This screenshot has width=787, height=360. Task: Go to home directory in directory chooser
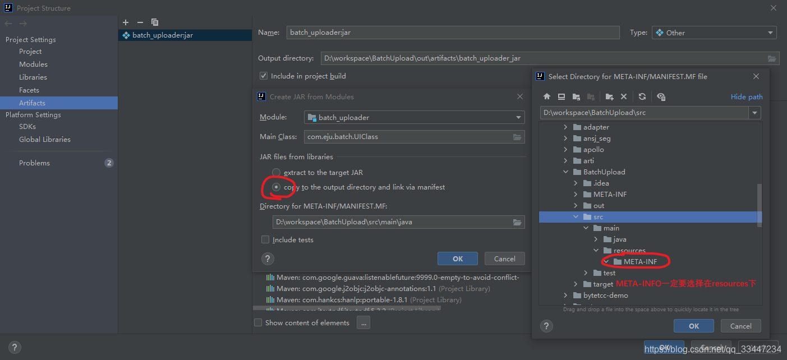pos(547,96)
